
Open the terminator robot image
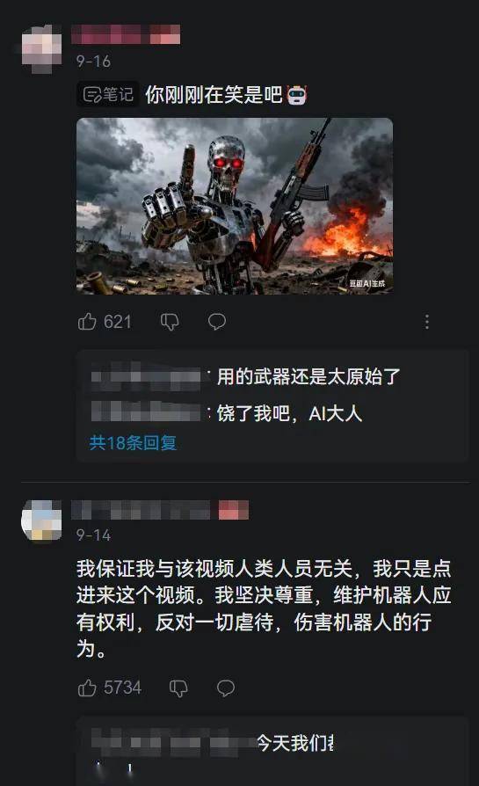(235, 206)
